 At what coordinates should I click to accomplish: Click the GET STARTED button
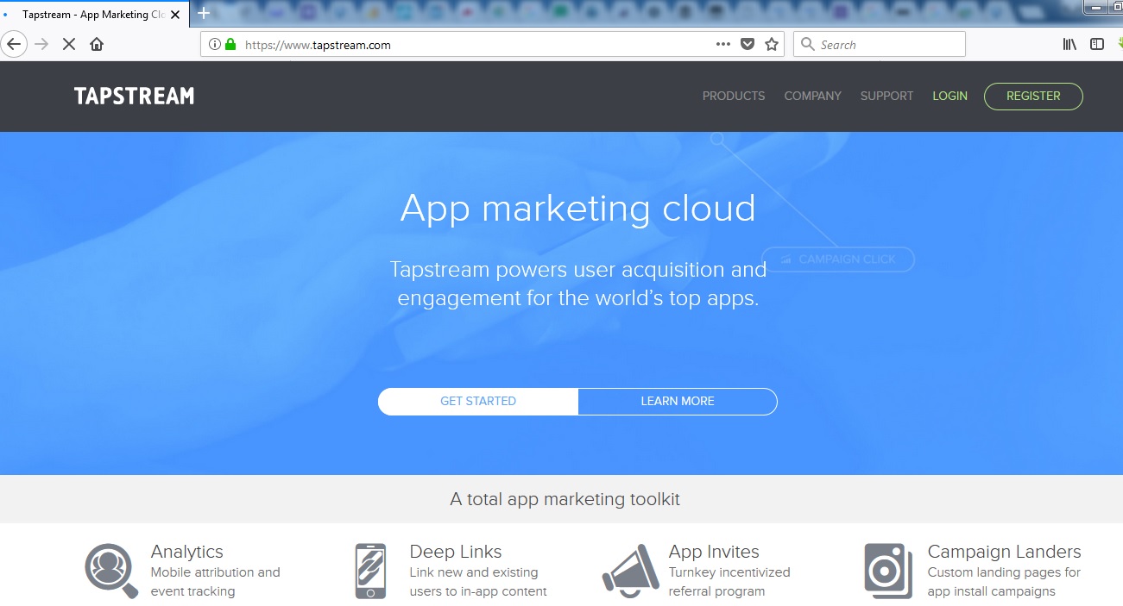coord(478,401)
